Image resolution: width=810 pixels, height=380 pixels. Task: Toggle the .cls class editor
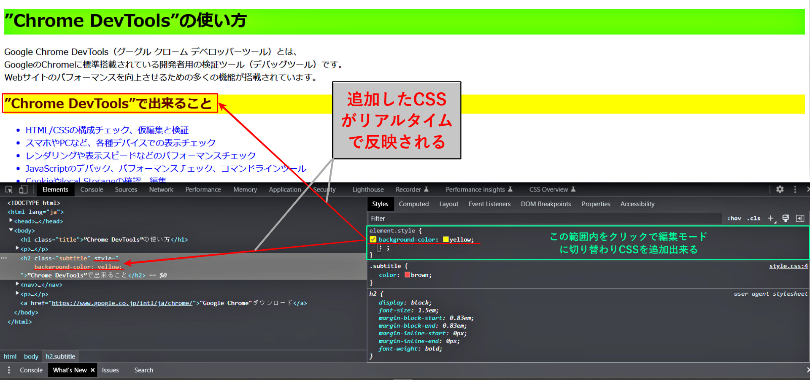pyautogui.click(x=753, y=218)
